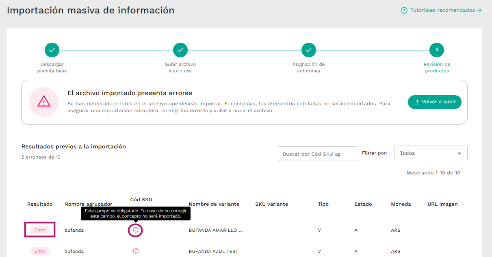The width and height of the screenshot is (492, 257).
Task: Click the Error badge in BUFANDA AMARILLO row
Action: point(40,230)
